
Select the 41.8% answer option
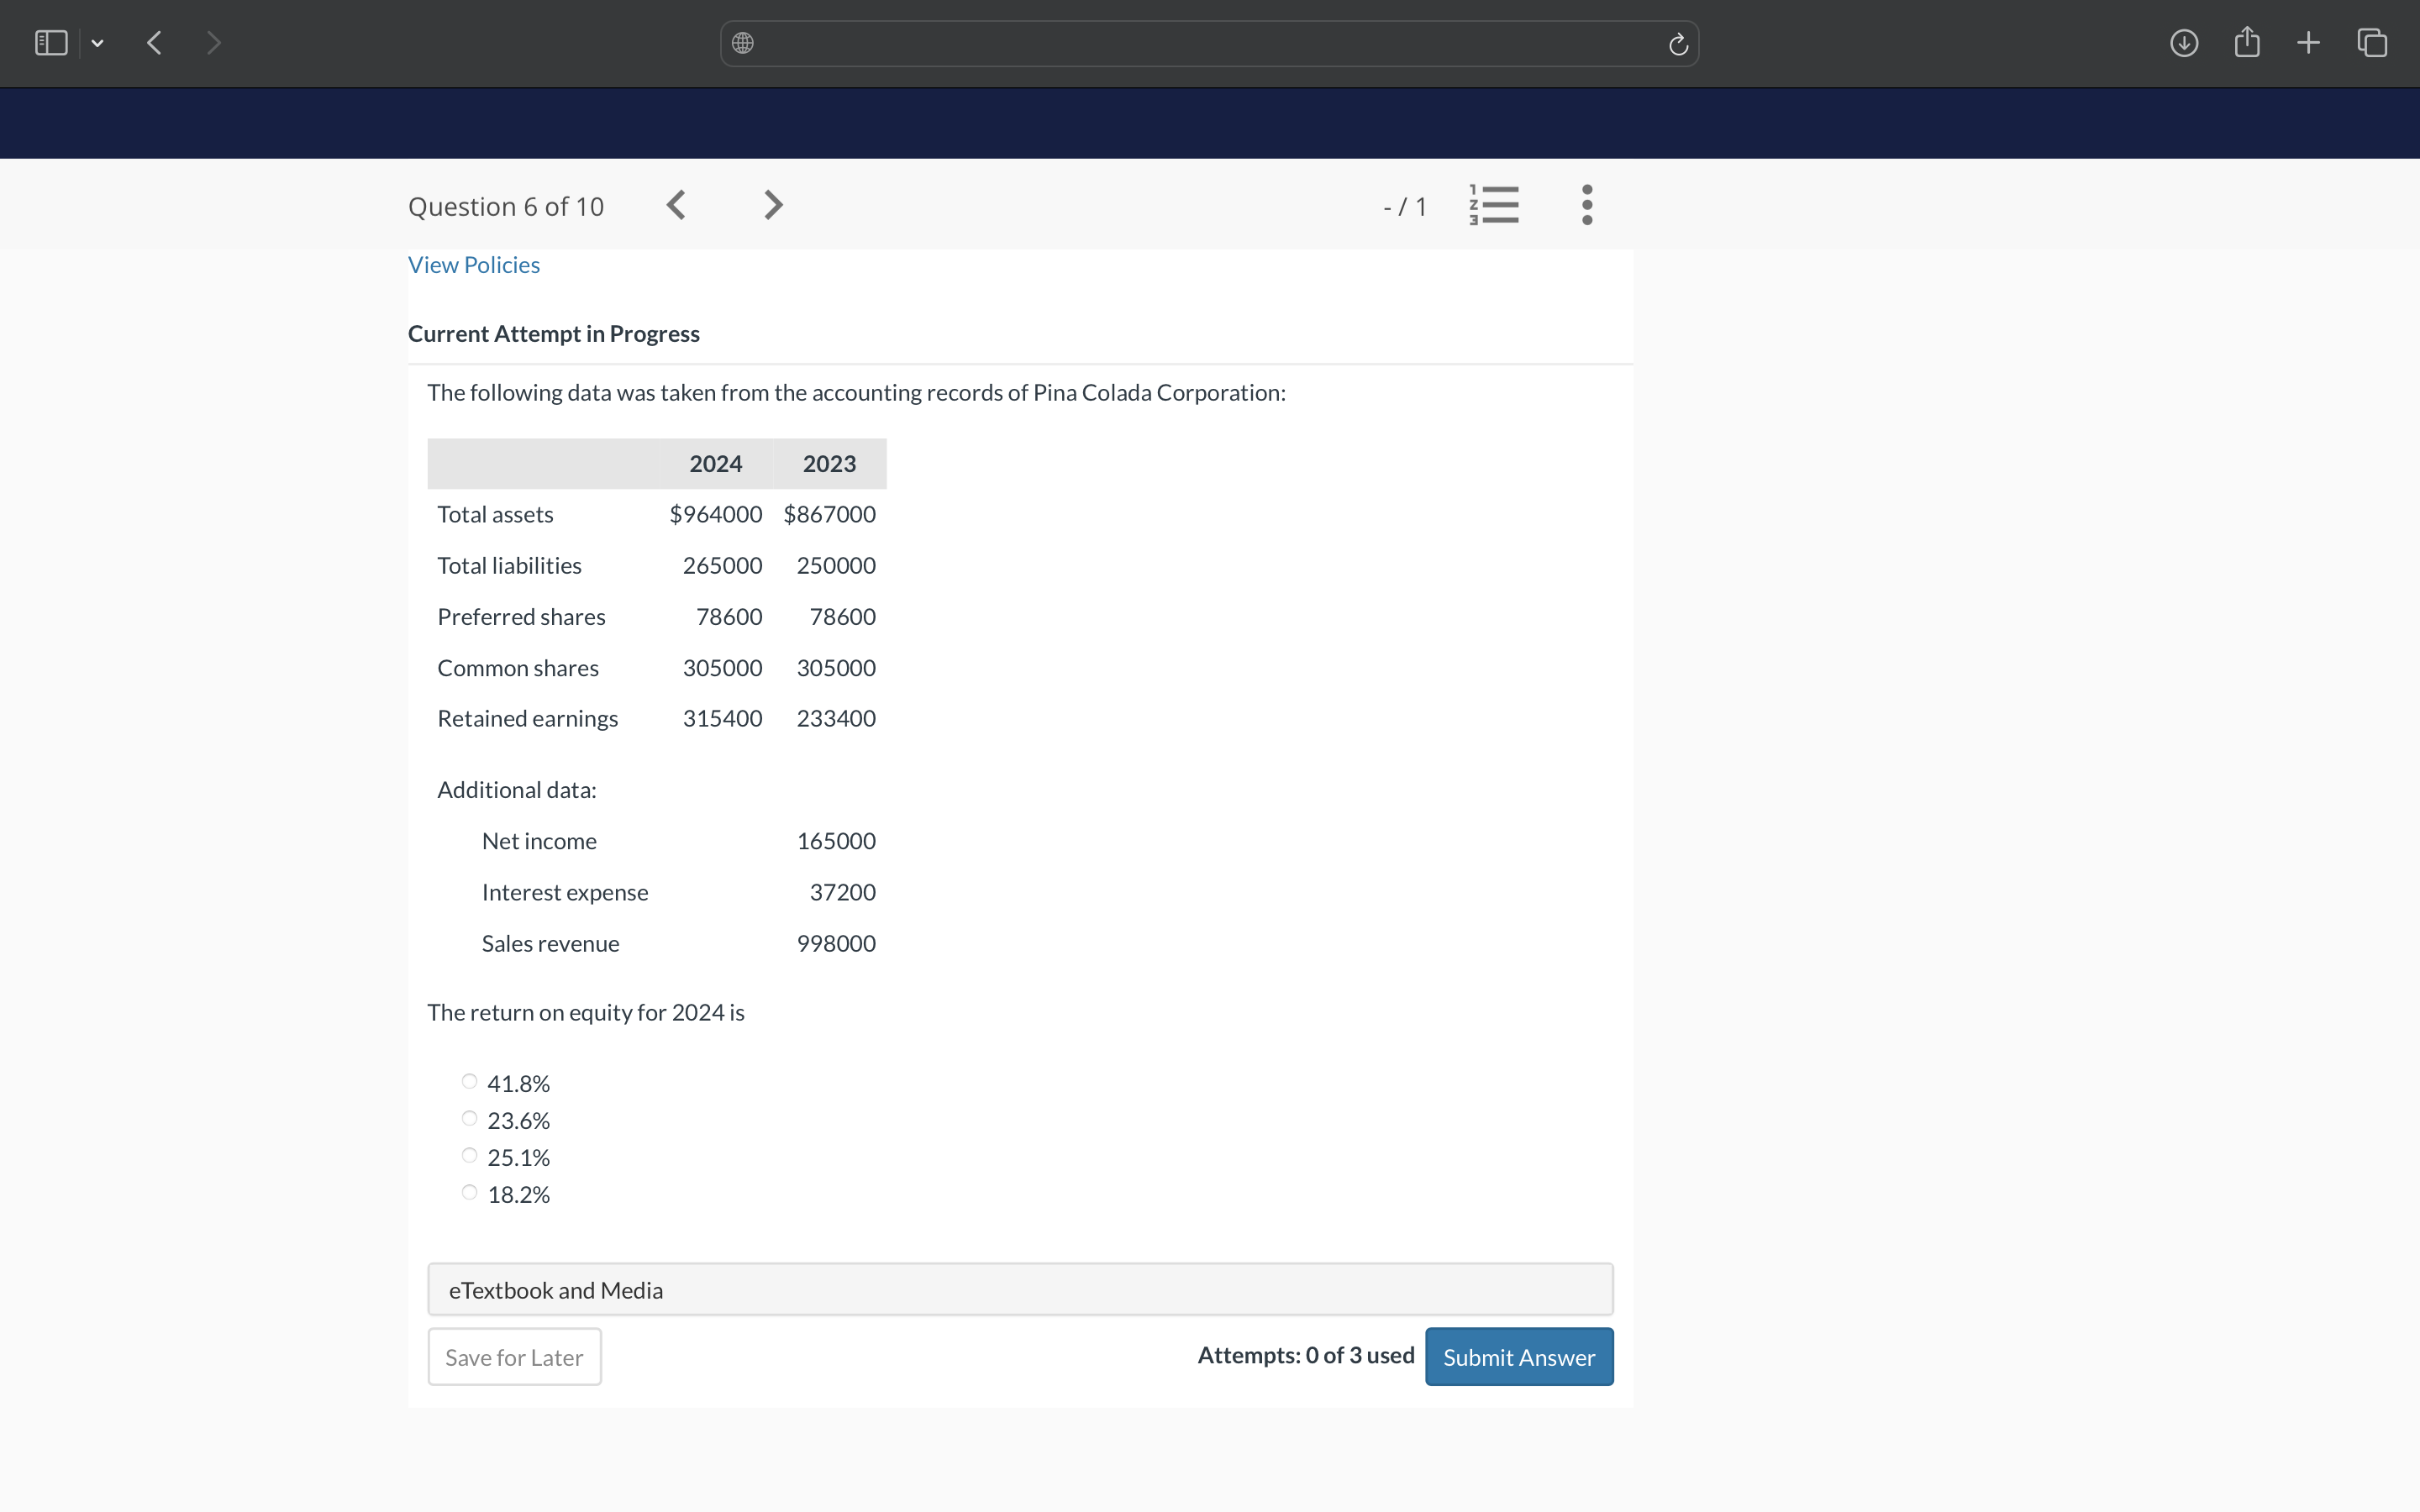(469, 1081)
